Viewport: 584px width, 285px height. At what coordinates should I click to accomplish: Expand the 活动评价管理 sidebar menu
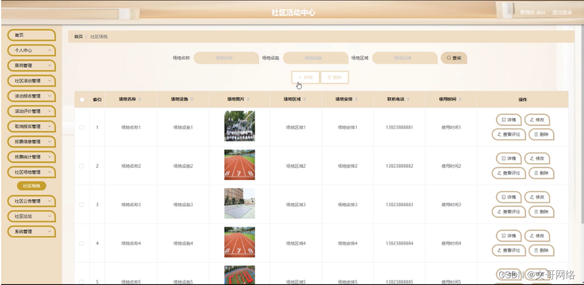pos(32,112)
